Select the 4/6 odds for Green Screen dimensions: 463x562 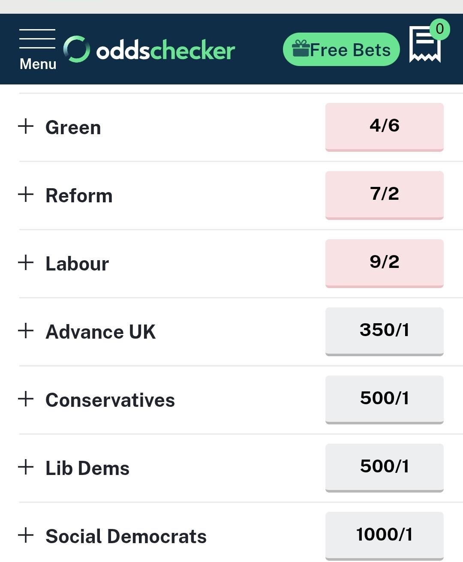pyautogui.click(x=384, y=126)
